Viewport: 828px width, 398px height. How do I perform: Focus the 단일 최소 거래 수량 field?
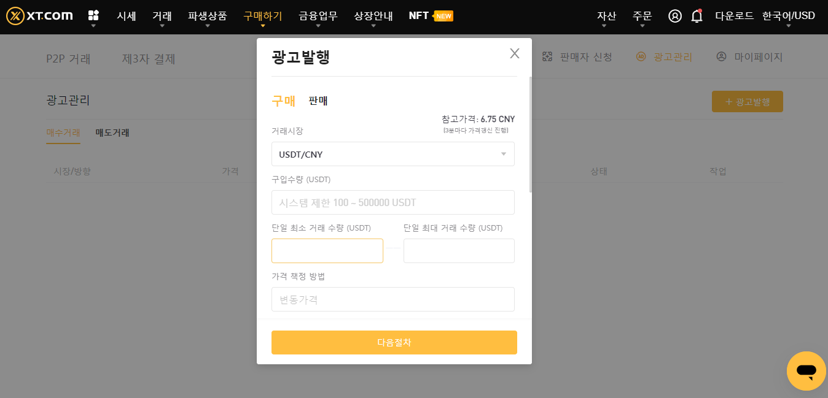(327, 251)
